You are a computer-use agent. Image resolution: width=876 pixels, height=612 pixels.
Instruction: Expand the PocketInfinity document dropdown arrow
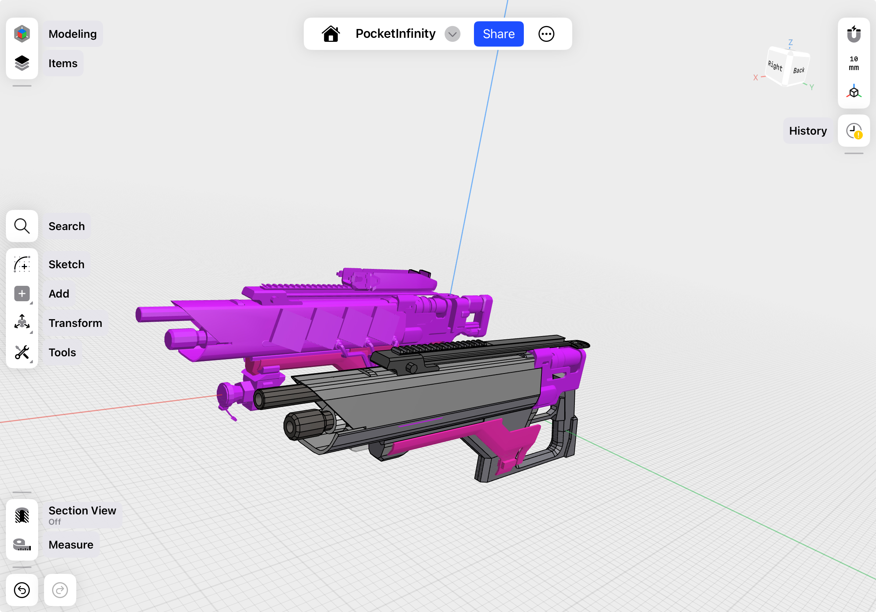point(452,34)
